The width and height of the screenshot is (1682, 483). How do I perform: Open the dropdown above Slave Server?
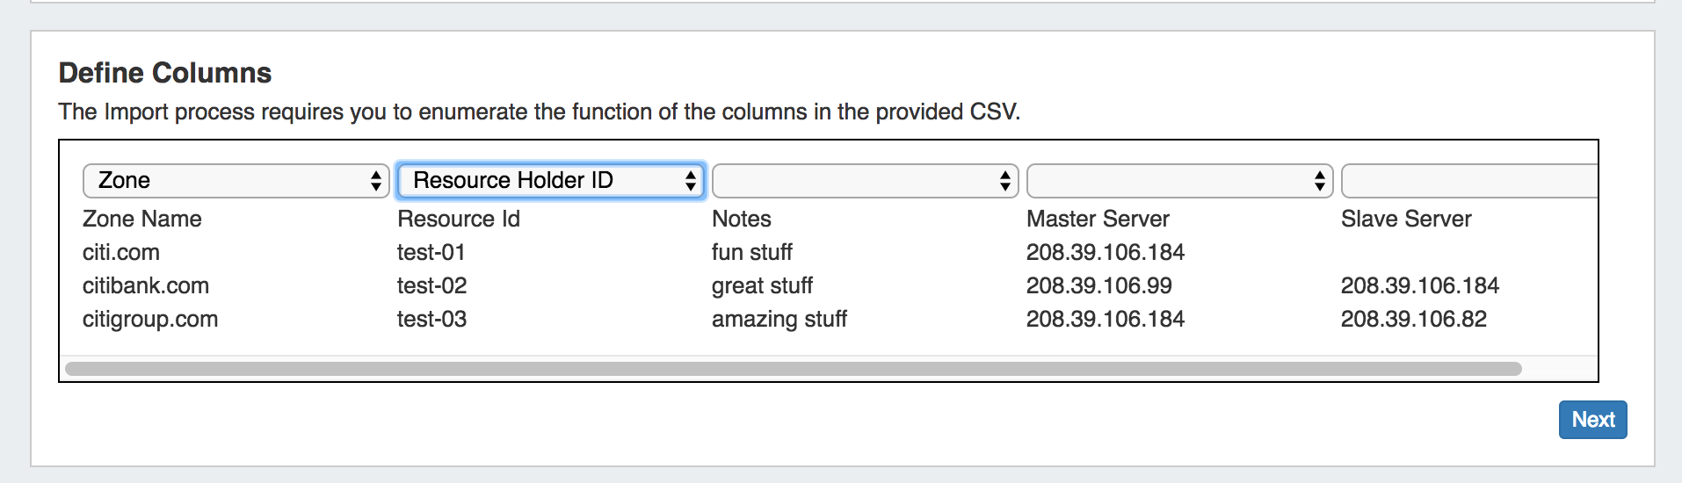pos(1468,181)
